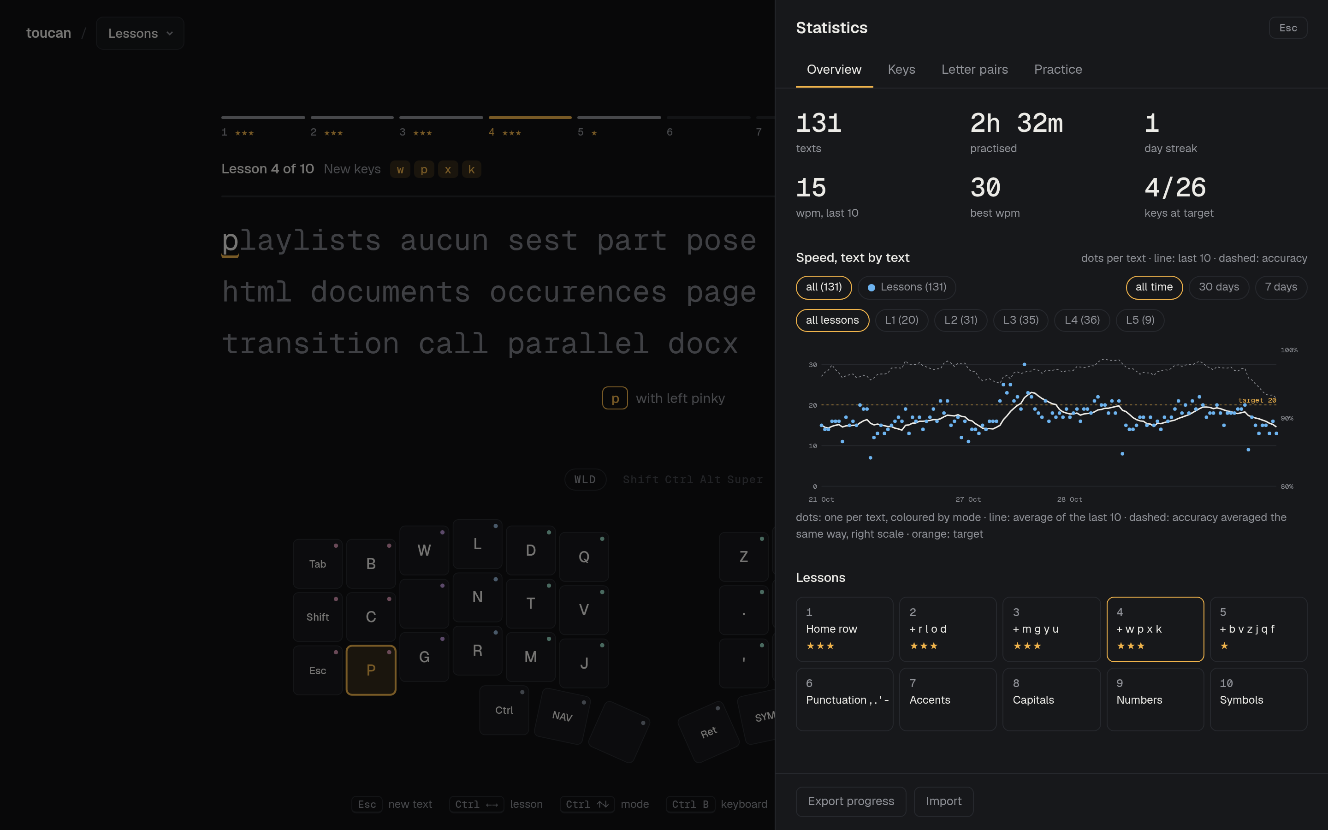Close the Statistics panel with Esc button
Image resolution: width=1328 pixels, height=830 pixels.
(x=1287, y=28)
